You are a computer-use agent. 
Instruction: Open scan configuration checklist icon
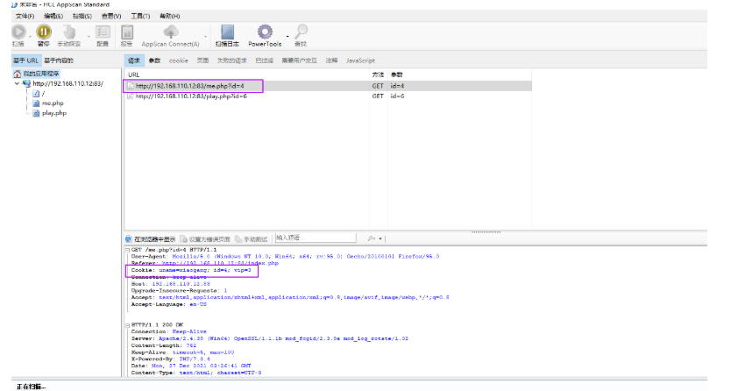[x=103, y=32]
